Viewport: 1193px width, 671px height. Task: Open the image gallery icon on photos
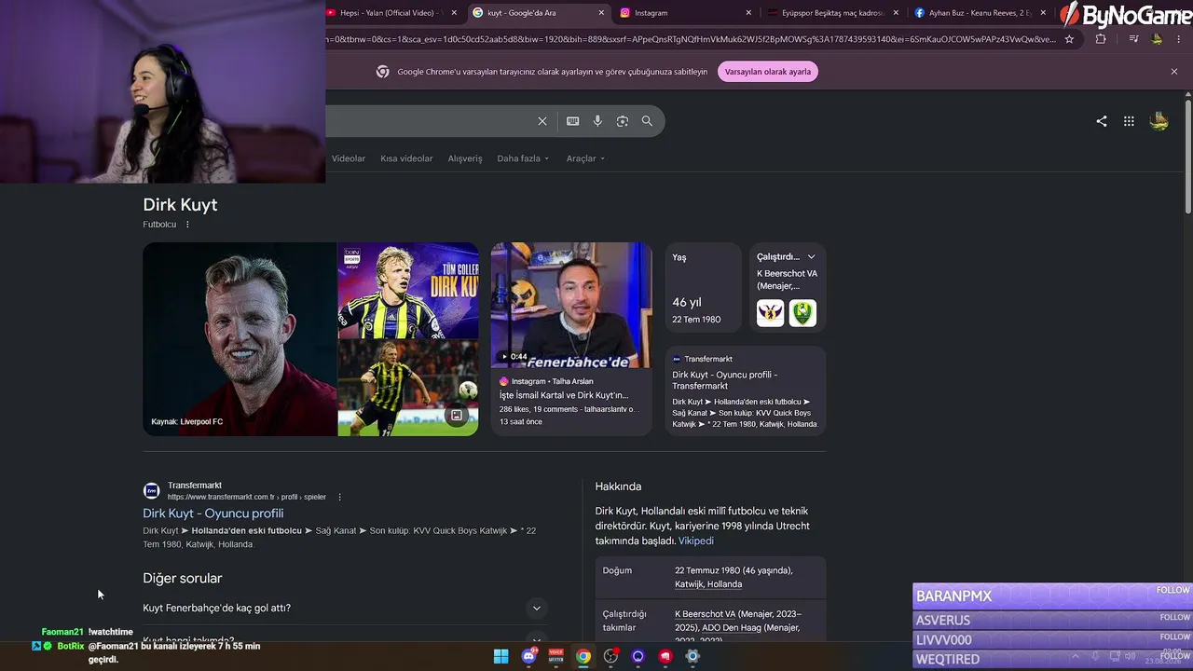tap(456, 416)
